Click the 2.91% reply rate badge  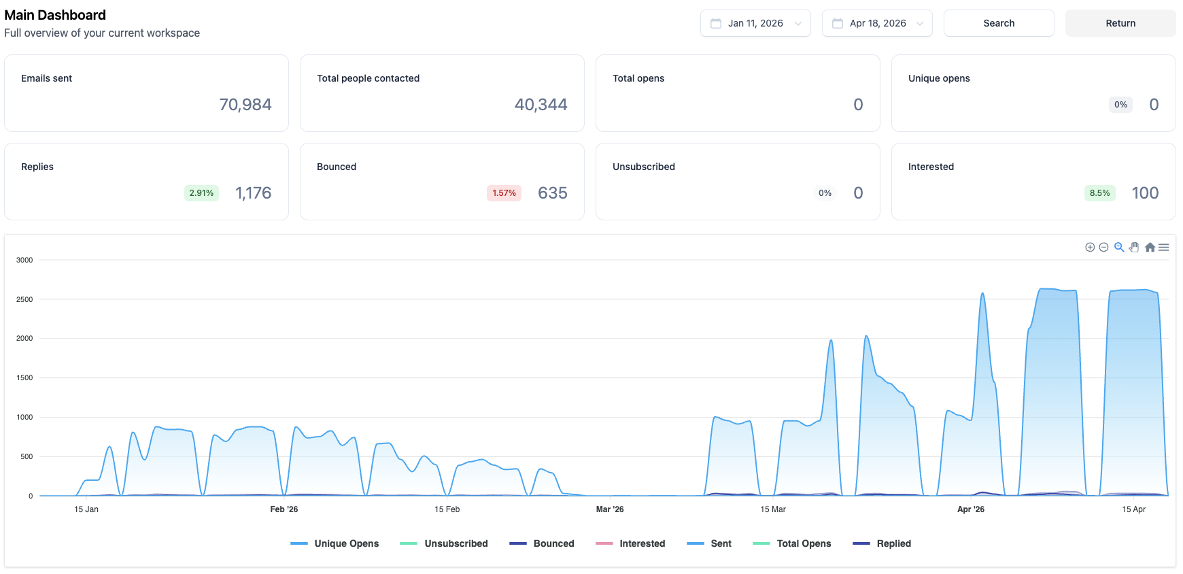(x=201, y=193)
